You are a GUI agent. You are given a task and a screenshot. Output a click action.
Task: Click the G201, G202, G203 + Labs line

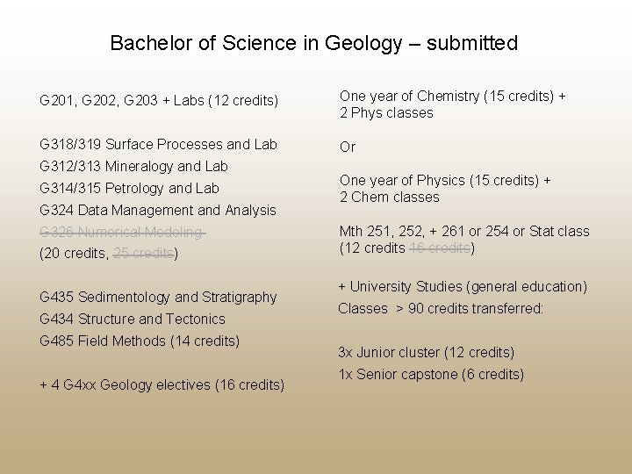tap(159, 101)
